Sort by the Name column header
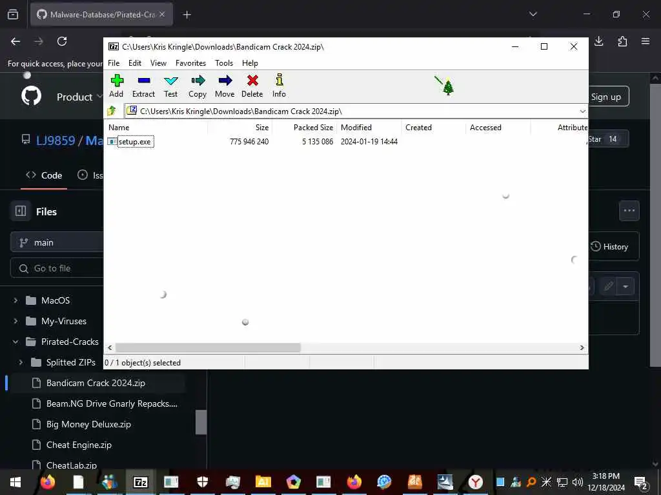Viewport: 661px width, 495px height. [156, 128]
